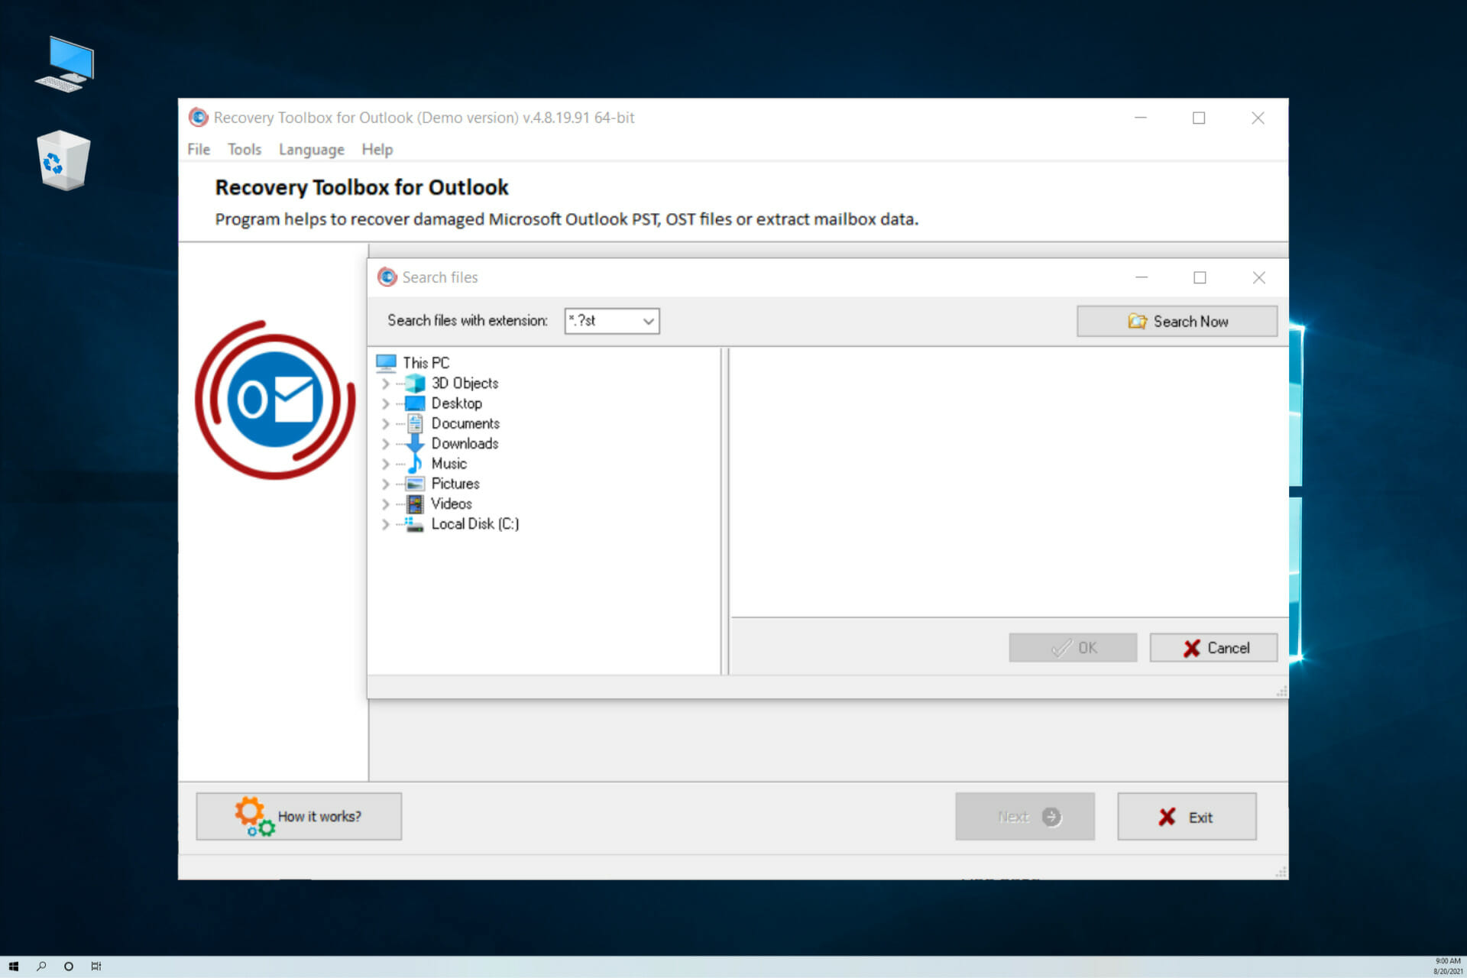Viewport: 1467px width, 978px height.
Task: Click the Music note icon
Action: pyautogui.click(x=415, y=464)
